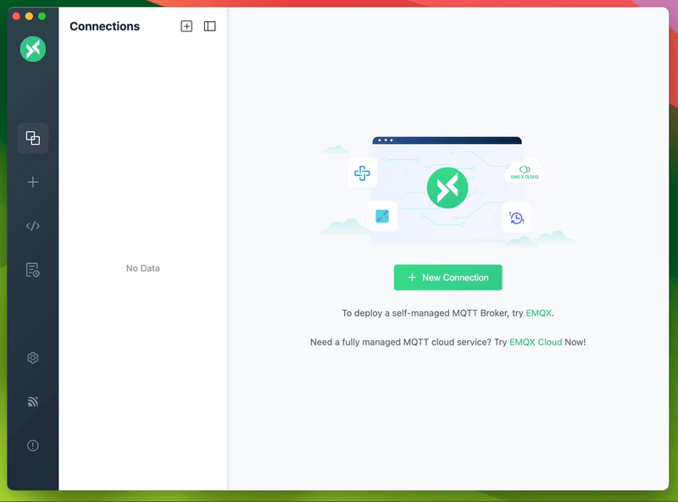Click the clock icon card in the illustration
The height and width of the screenshot is (502, 678).
click(x=517, y=218)
